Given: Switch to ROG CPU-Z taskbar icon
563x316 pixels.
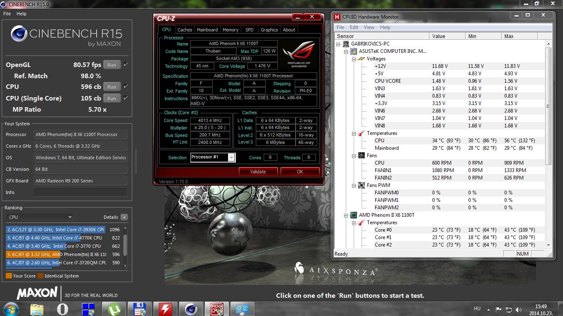Looking at the screenshot, I should (216, 309).
